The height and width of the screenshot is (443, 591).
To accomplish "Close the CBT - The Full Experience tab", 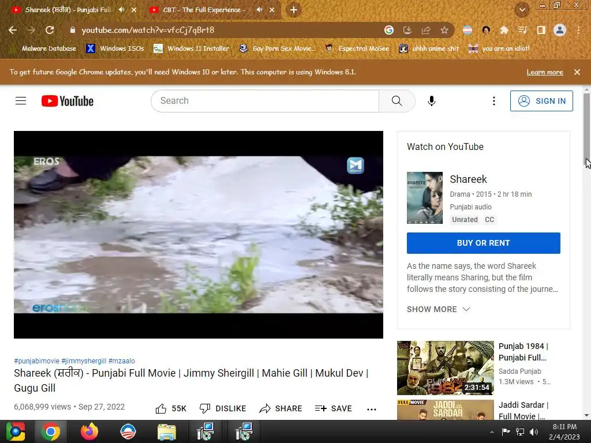I will (x=272, y=10).
